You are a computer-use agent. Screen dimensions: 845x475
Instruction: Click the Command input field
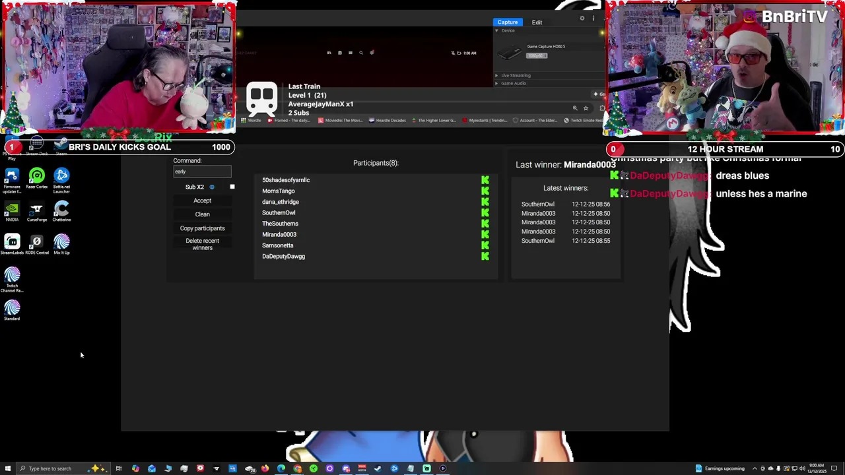[203, 172]
